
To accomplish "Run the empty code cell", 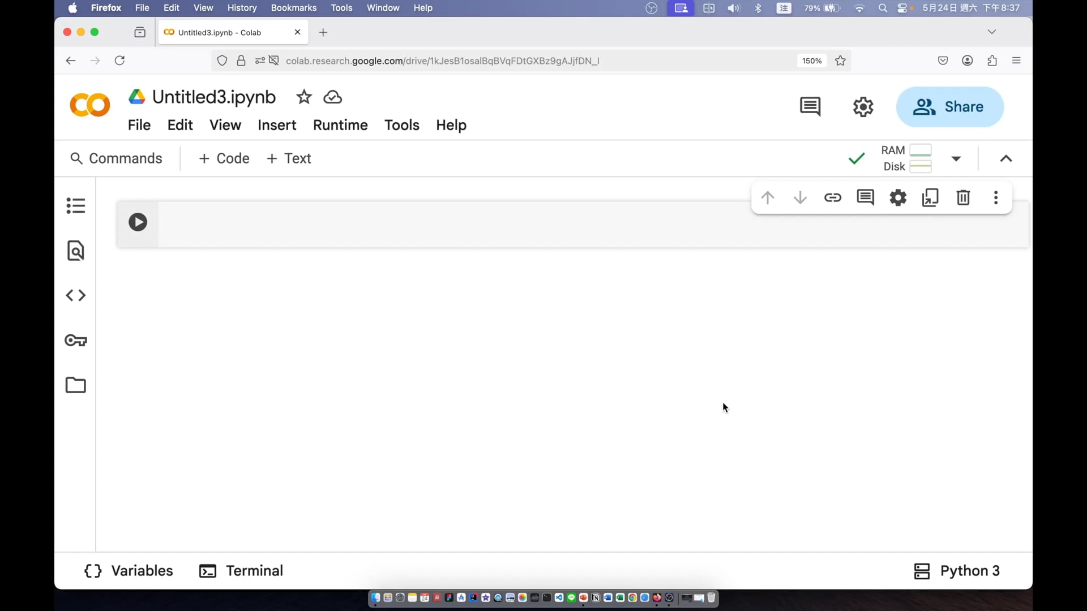I will 138,222.
